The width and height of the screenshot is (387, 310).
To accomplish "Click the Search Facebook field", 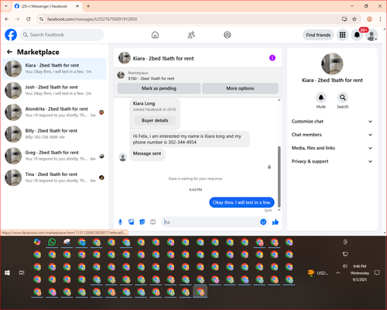I will point(62,35).
